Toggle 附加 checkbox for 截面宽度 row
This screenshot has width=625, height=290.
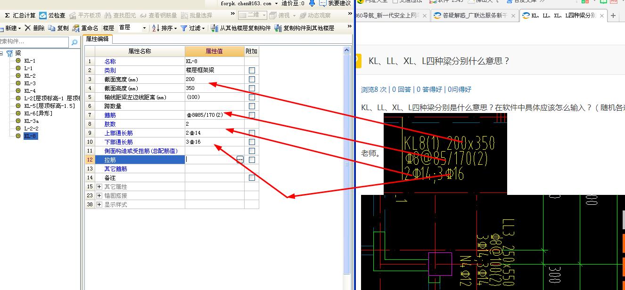point(252,79)
